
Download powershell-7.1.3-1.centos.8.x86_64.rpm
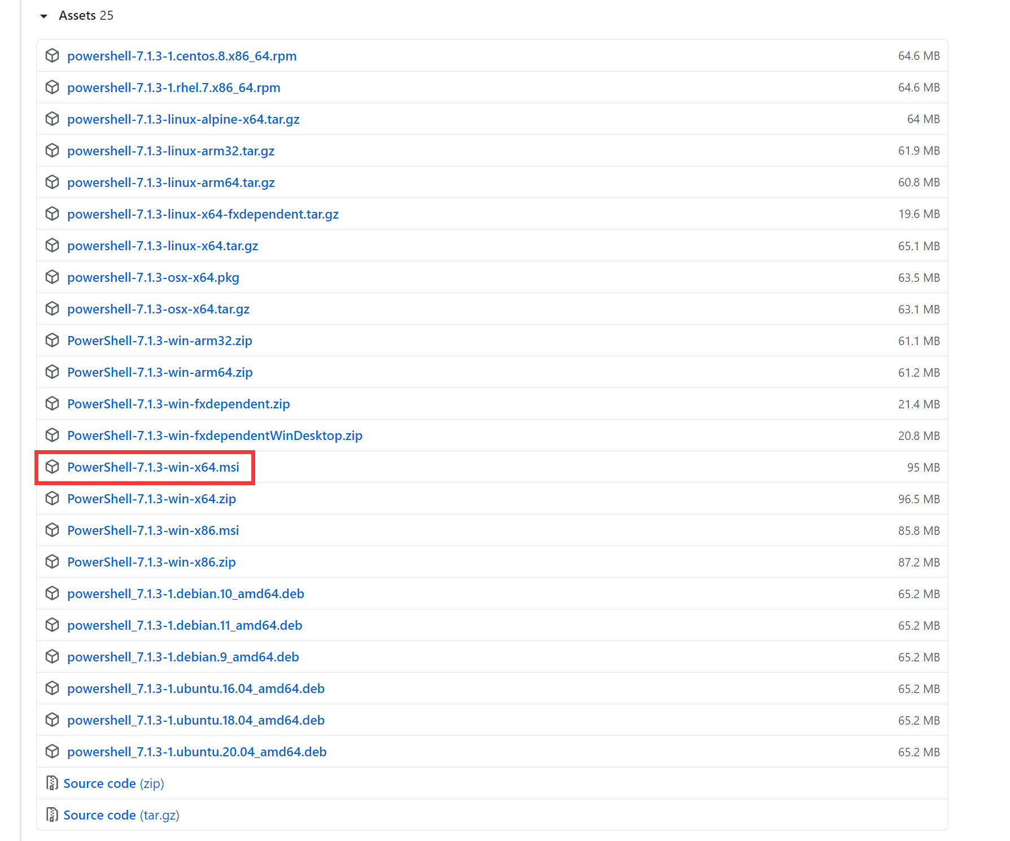pyautogui.click(x=182, y=56)
